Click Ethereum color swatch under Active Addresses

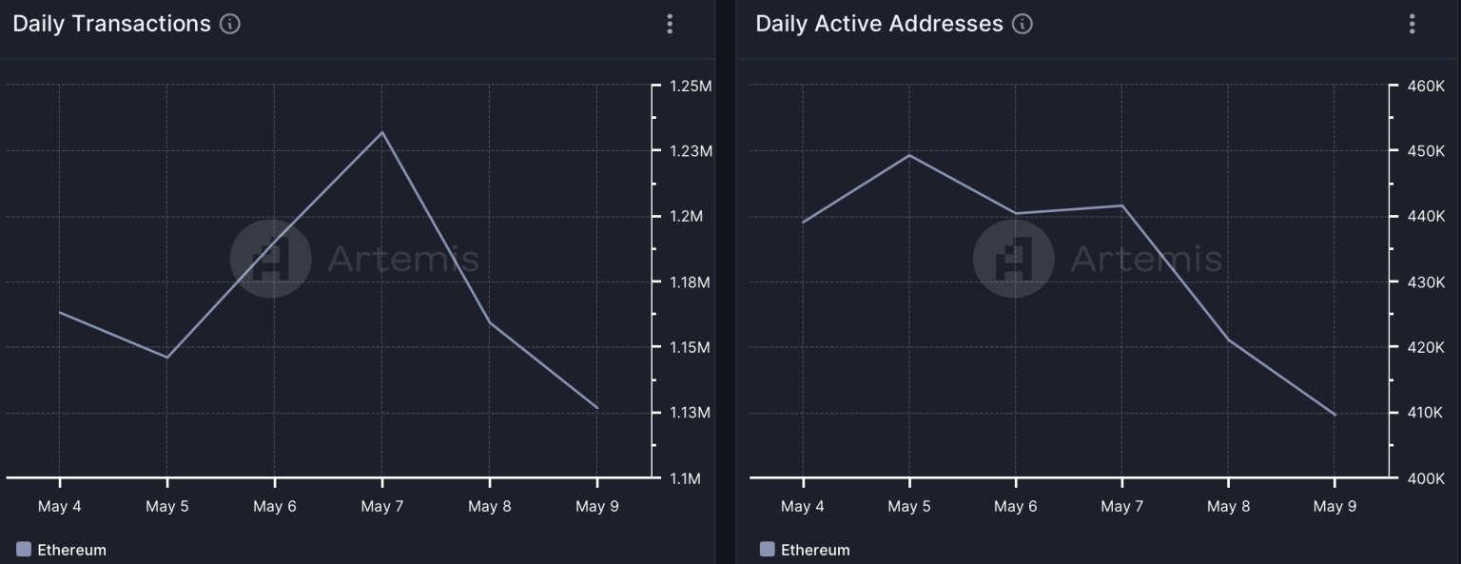[x=767, y=549]
